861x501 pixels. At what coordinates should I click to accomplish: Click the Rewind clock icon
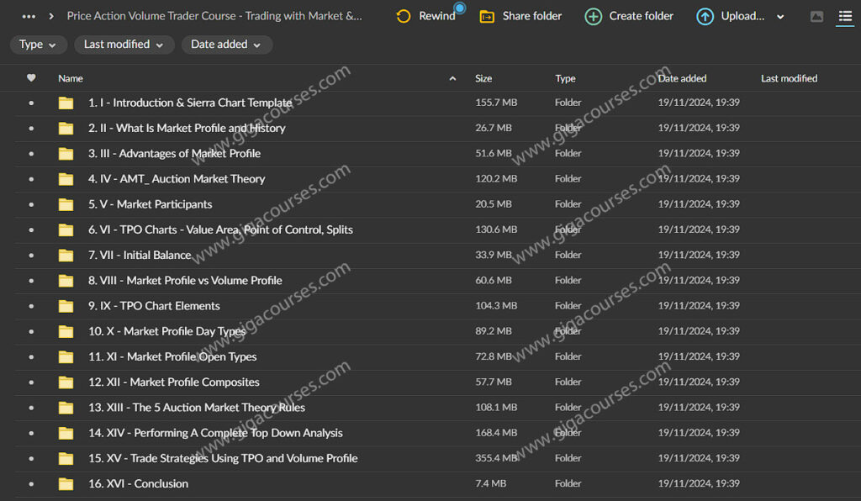pos(404,16)
